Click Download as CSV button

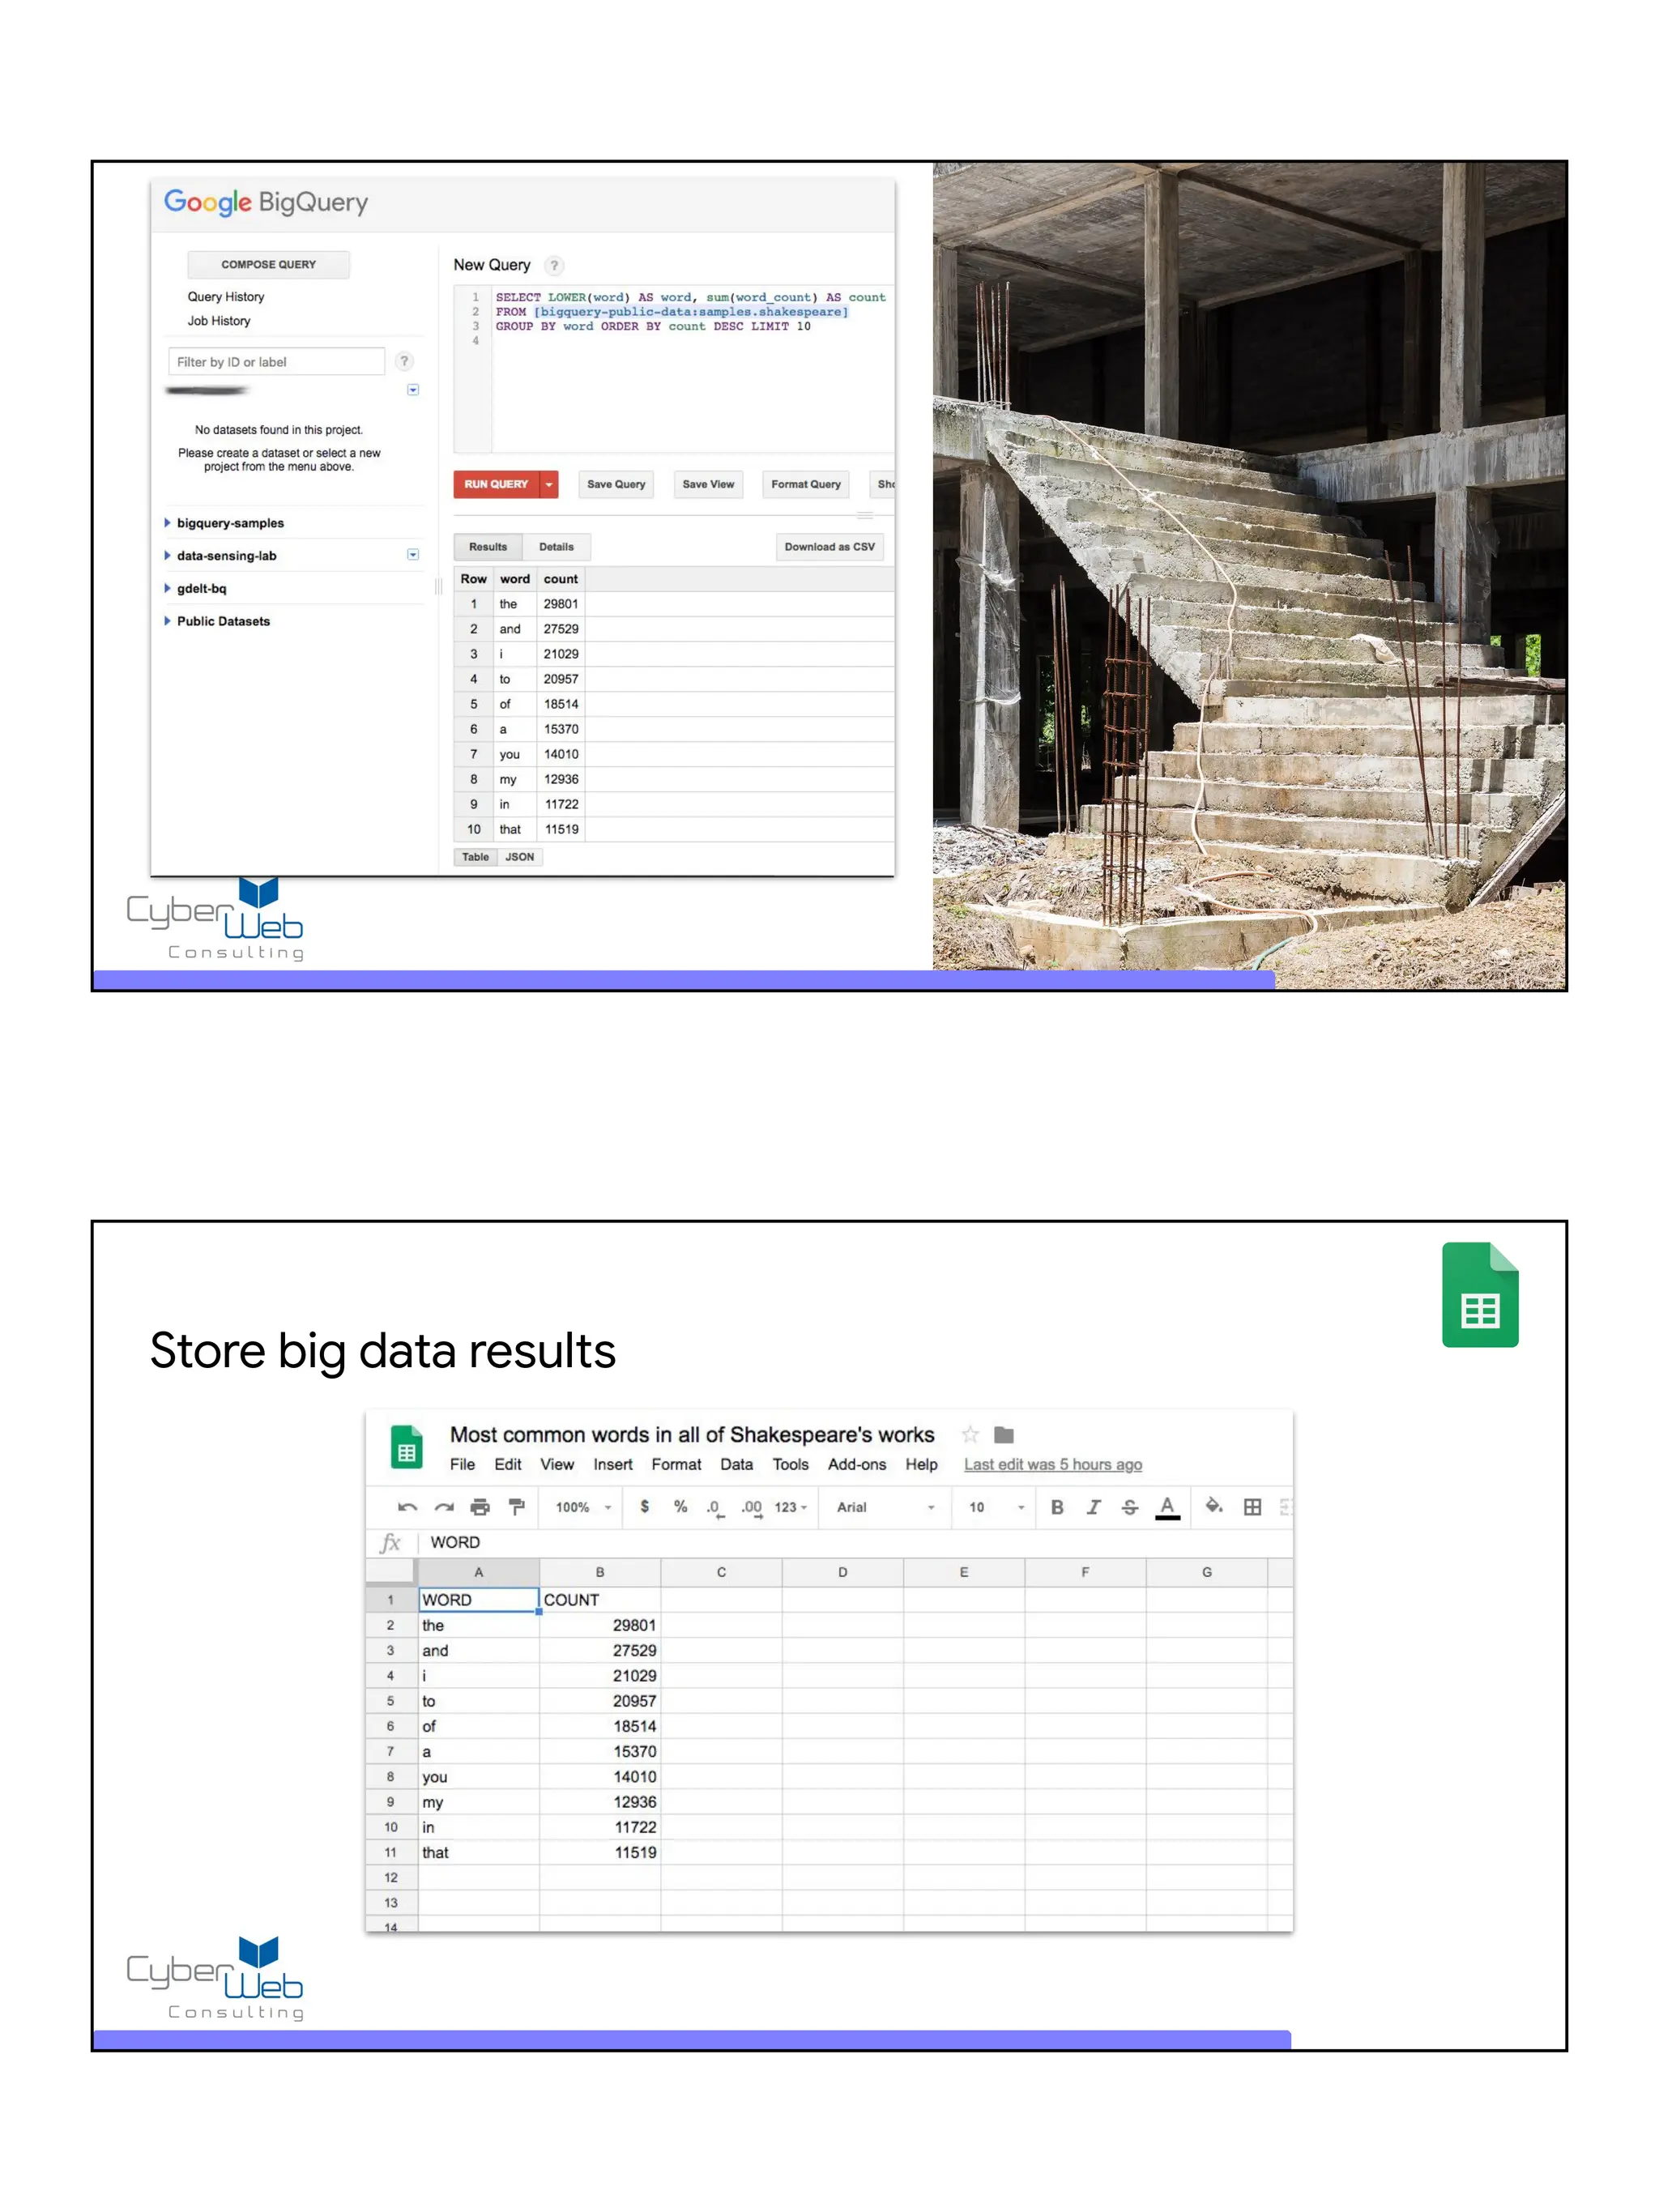coord(830,547)
